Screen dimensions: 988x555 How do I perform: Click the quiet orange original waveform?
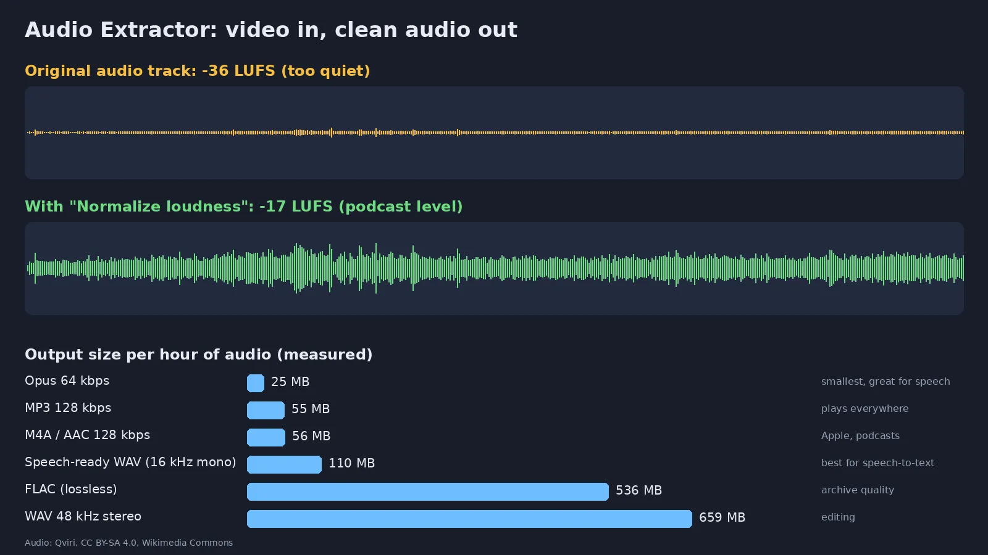pyautogui.click(x=494, y=133)
